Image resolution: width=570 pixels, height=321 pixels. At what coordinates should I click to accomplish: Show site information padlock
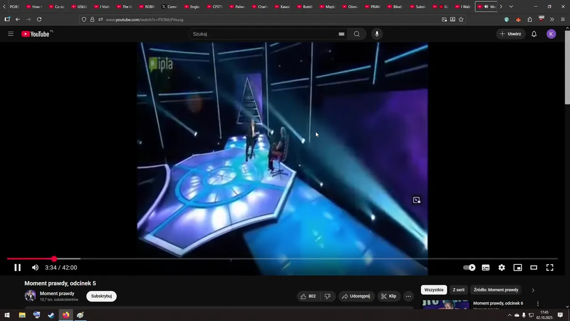[92, 20]
